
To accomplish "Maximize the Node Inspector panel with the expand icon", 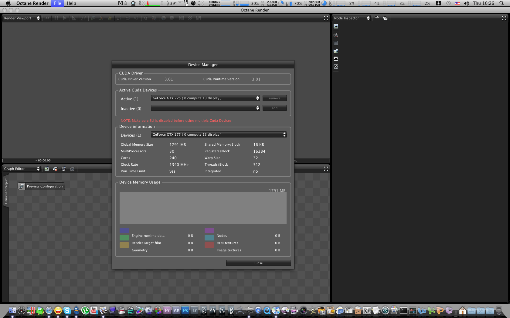I will (504, 18).
